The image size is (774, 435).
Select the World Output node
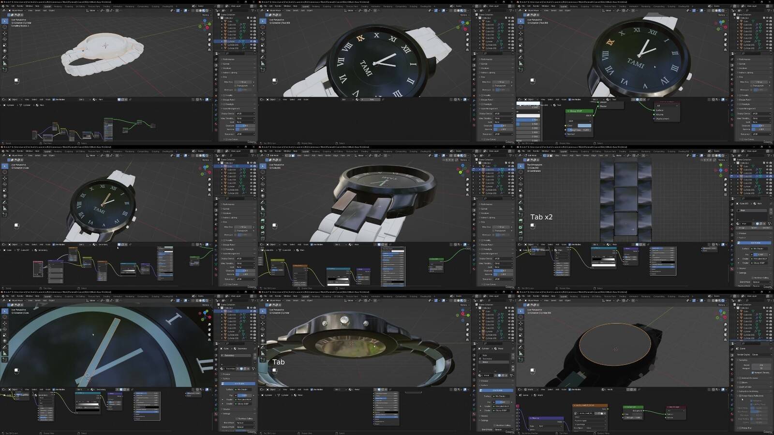(x=674, y=407)
